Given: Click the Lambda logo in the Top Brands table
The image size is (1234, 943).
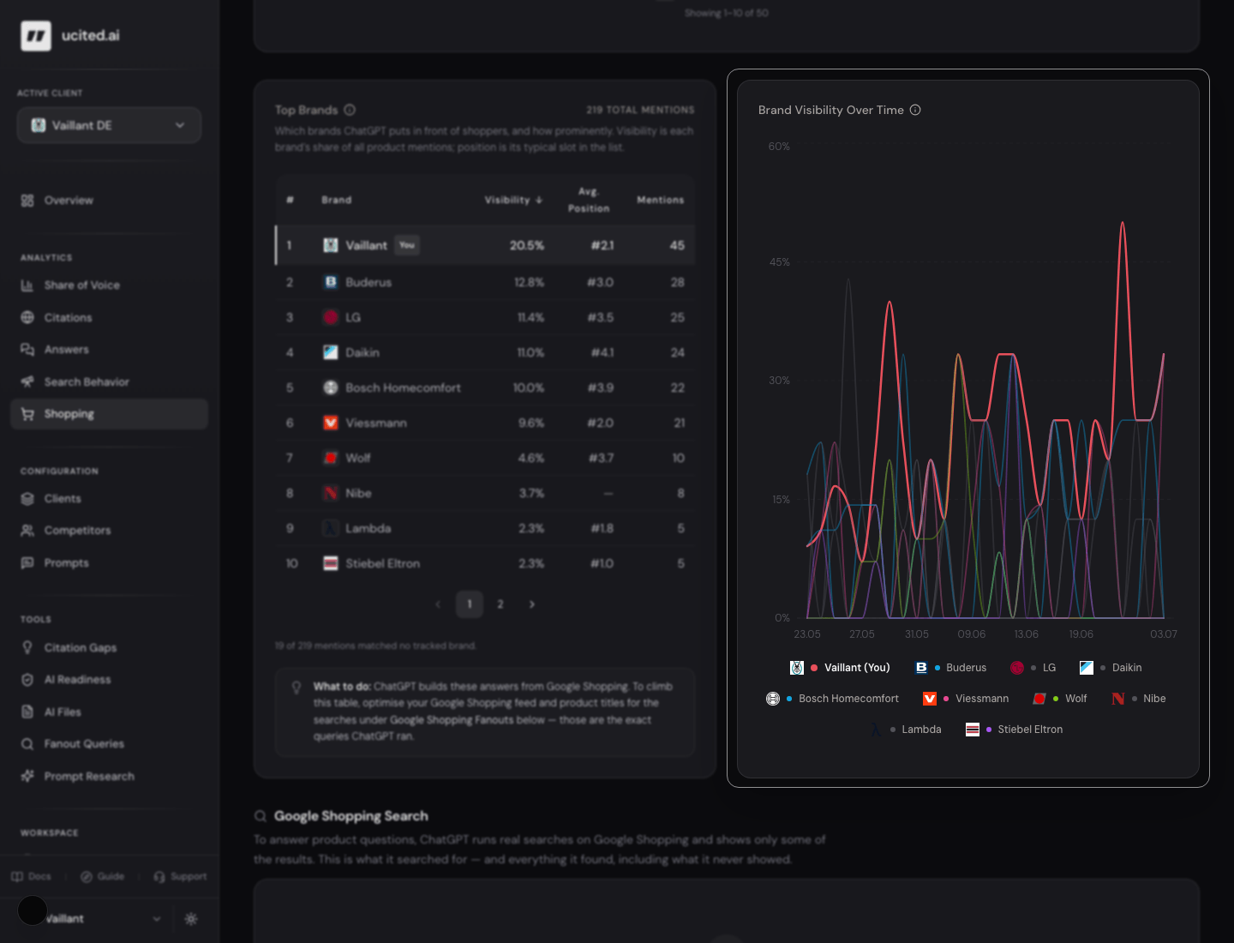Looking at the screenshot, I should 331,528.
